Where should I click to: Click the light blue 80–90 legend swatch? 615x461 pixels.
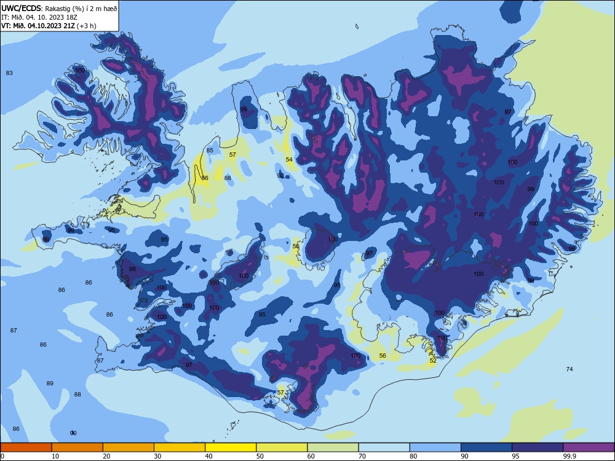[435, 447]
